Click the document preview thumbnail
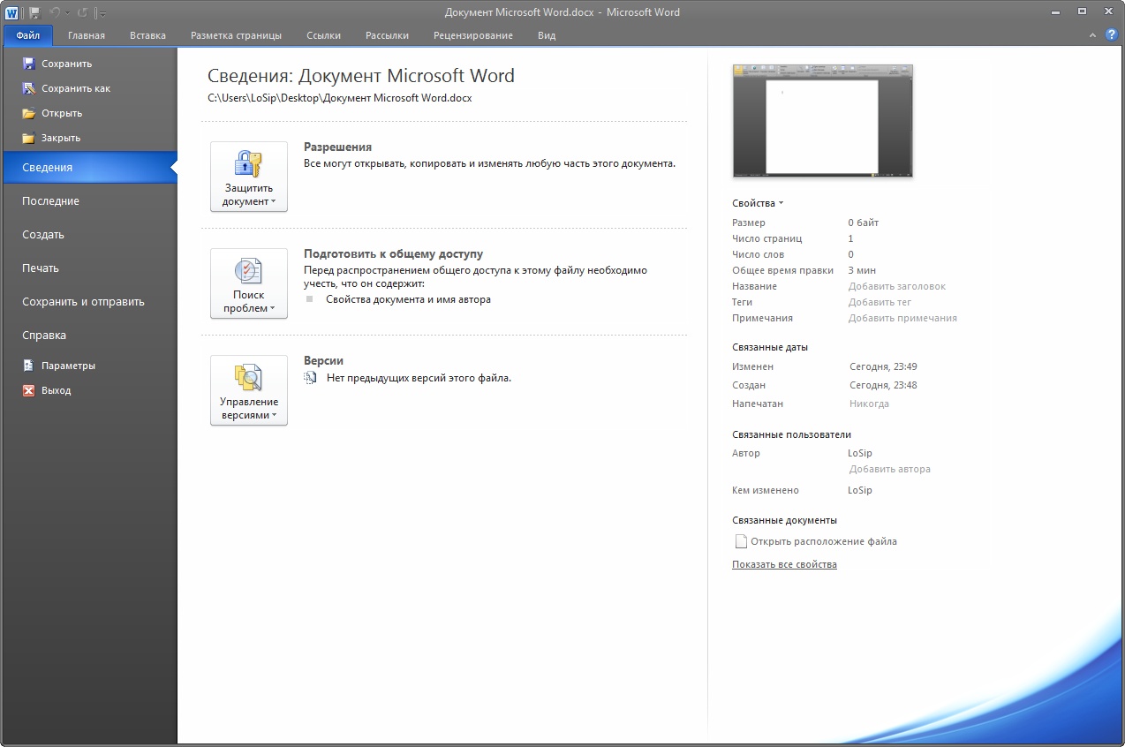The image size is (1125, 747). pos(823,121)
